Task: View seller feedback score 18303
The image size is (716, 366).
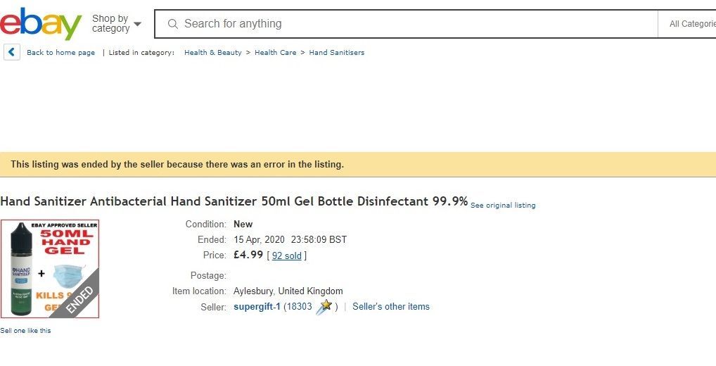Action: (x=299, y=307)
